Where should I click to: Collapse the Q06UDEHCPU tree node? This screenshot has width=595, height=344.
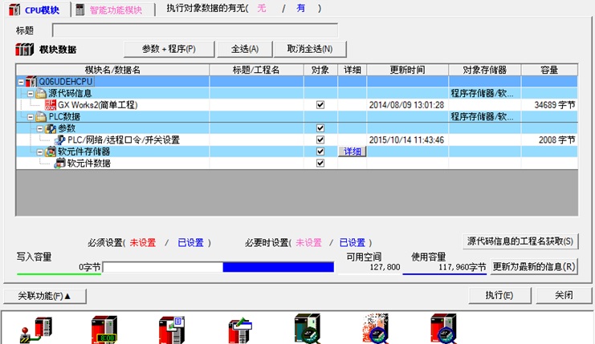(20, 82)
